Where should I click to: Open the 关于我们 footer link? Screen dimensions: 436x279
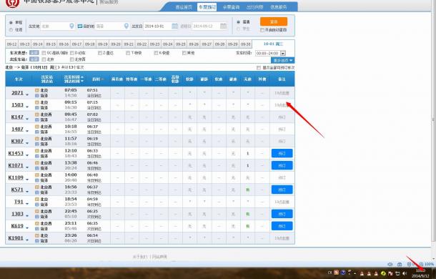[x=140, y=257]
